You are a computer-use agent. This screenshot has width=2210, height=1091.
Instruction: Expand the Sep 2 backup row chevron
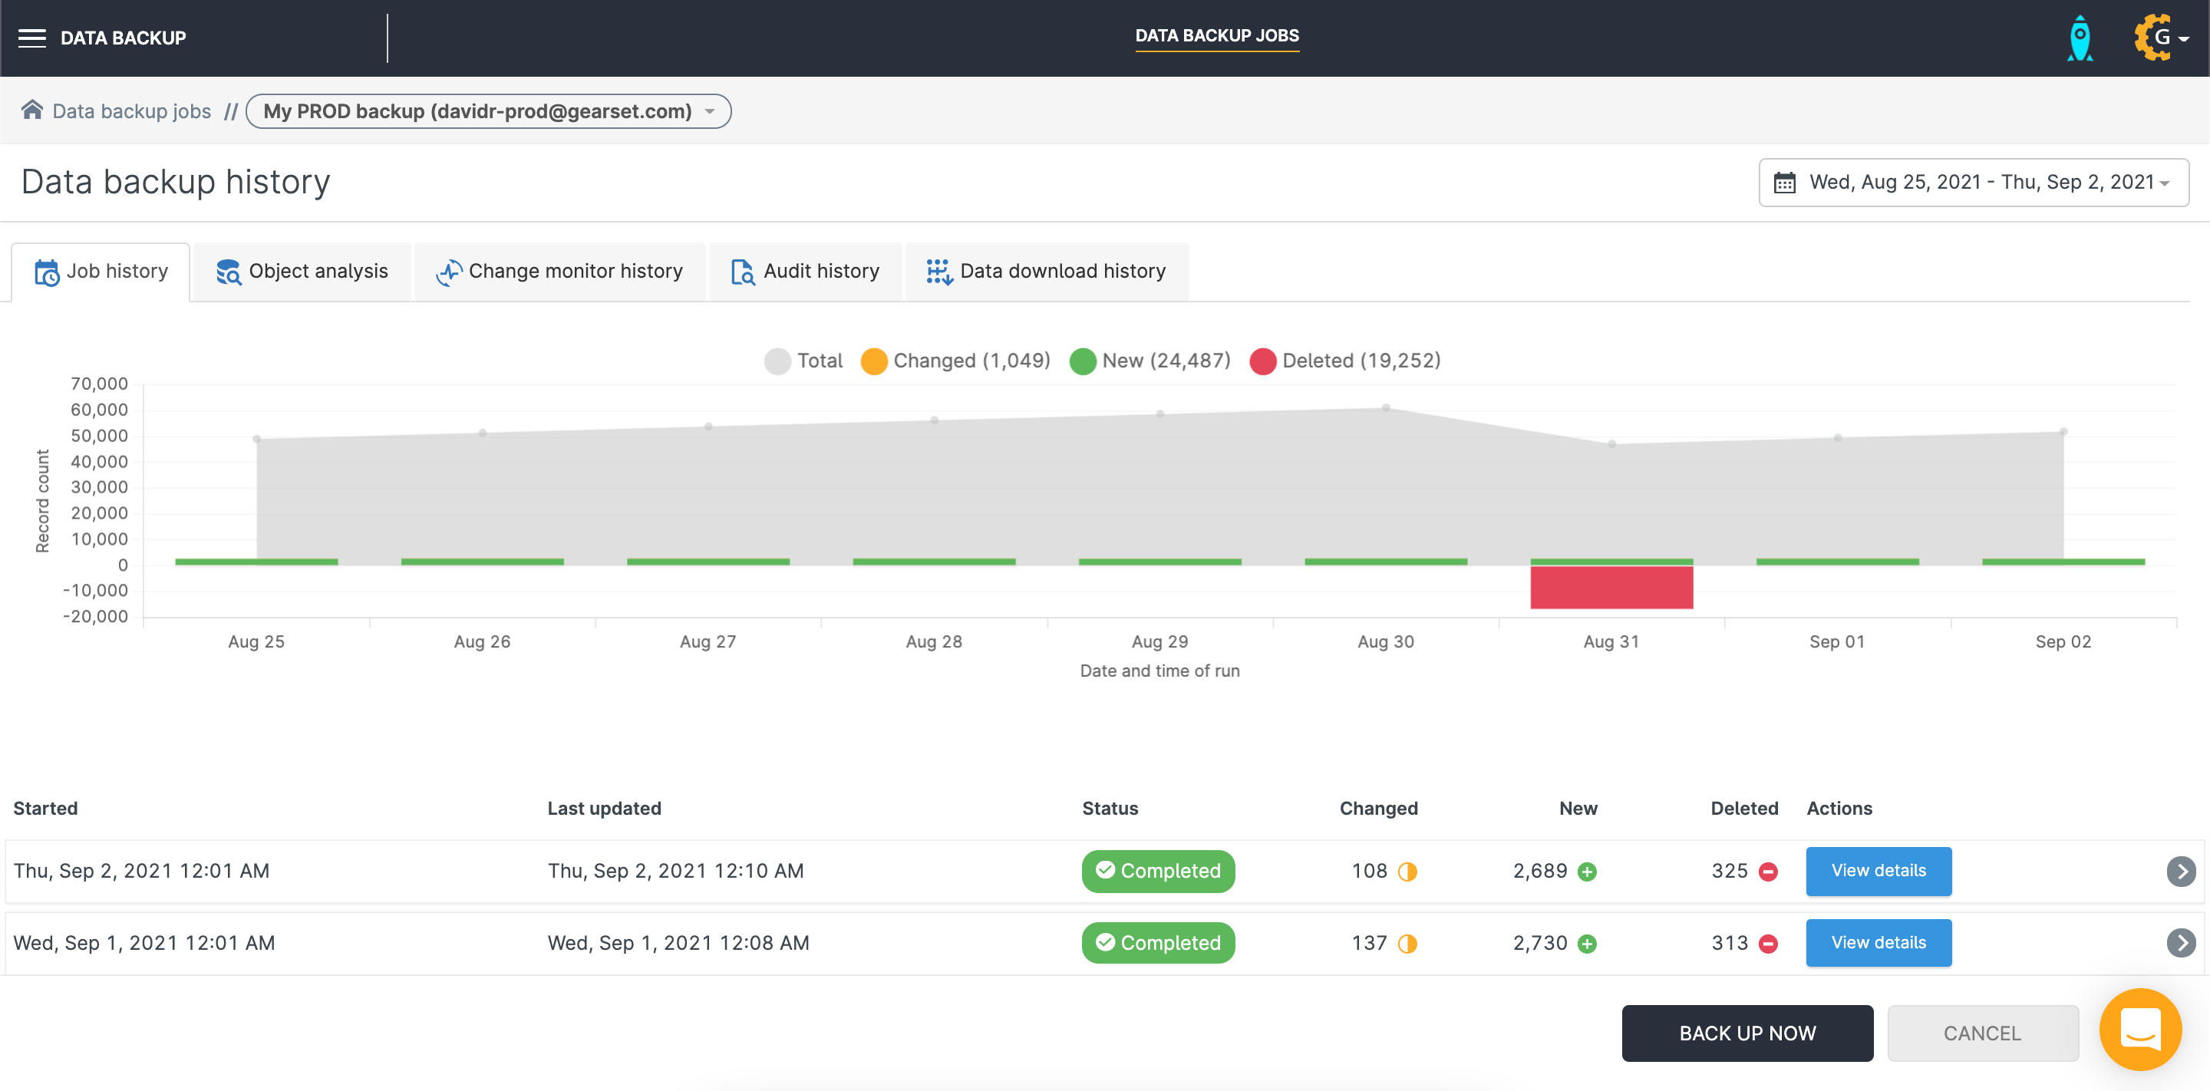[x=2180, y=872]
